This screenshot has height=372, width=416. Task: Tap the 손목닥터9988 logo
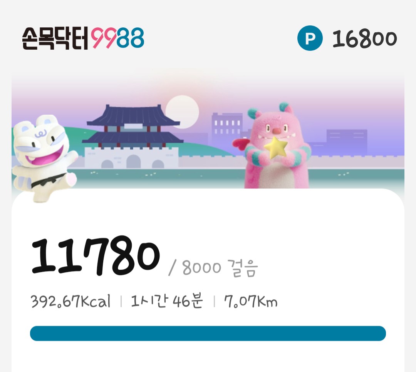tap(83, 38)
